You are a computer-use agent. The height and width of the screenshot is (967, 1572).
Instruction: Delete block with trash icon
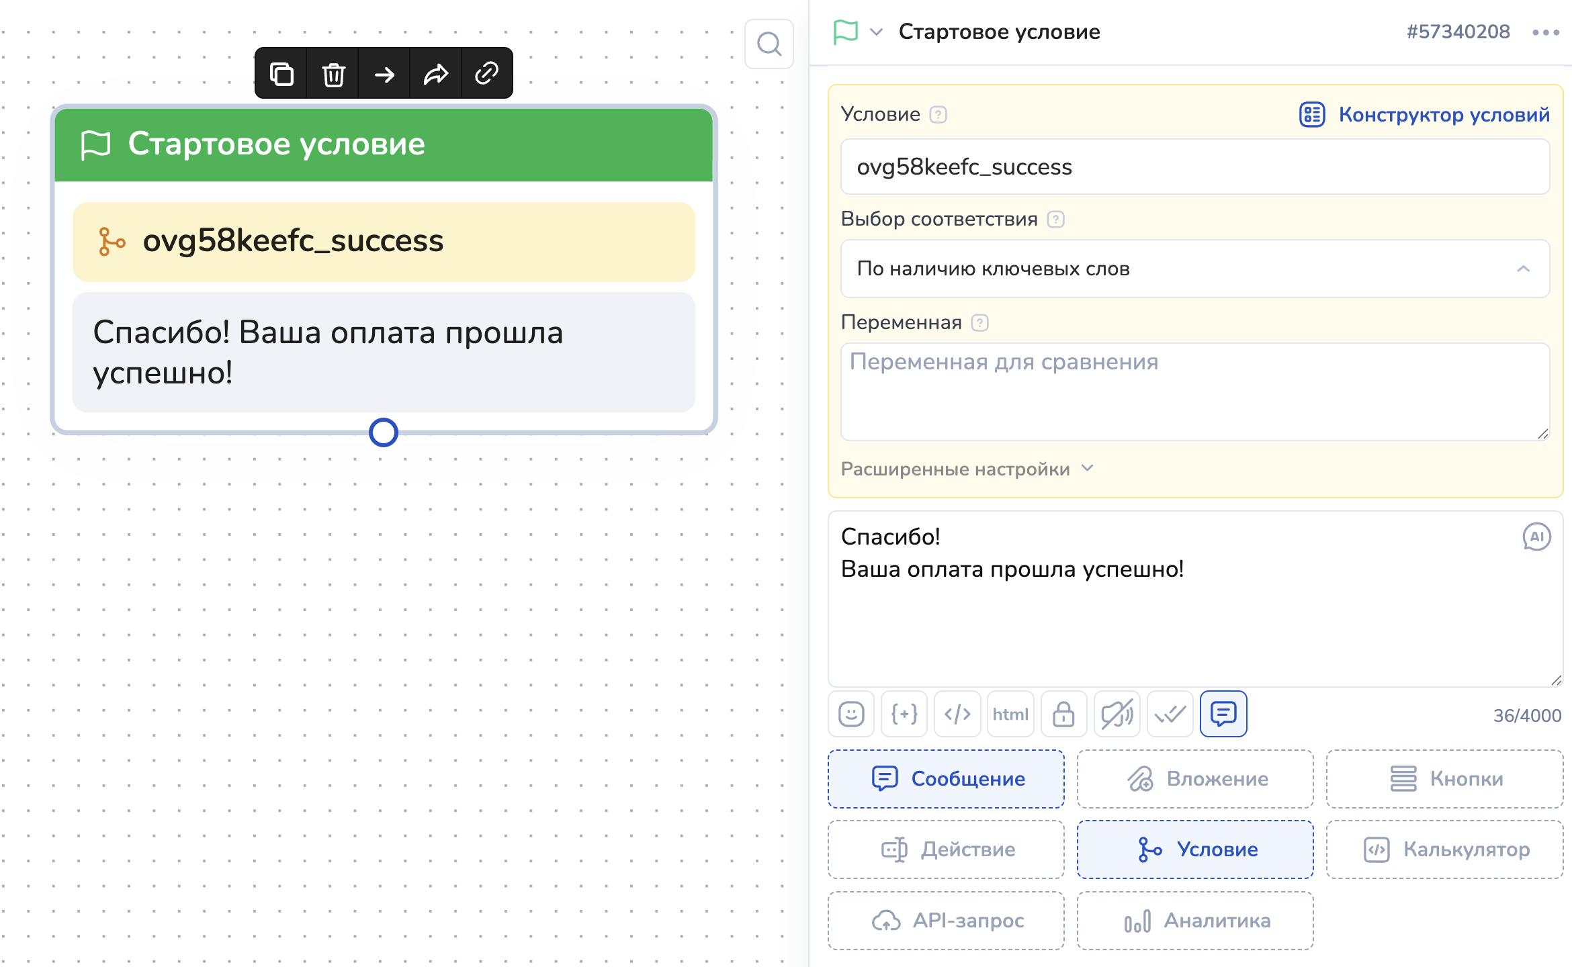tap(333, 74)
